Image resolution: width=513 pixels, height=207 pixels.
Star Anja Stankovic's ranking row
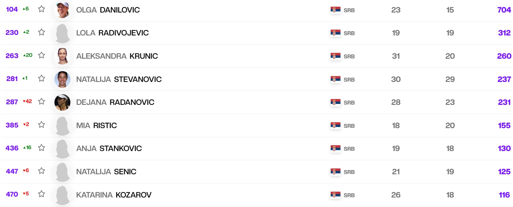coord(42,148)
